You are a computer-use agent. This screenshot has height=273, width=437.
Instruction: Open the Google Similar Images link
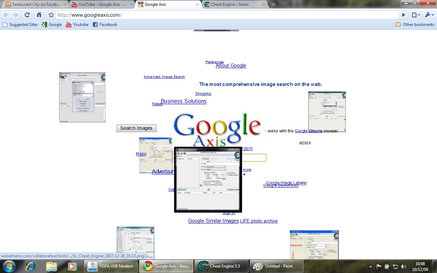pyautogui.click(x=213, y=221)
